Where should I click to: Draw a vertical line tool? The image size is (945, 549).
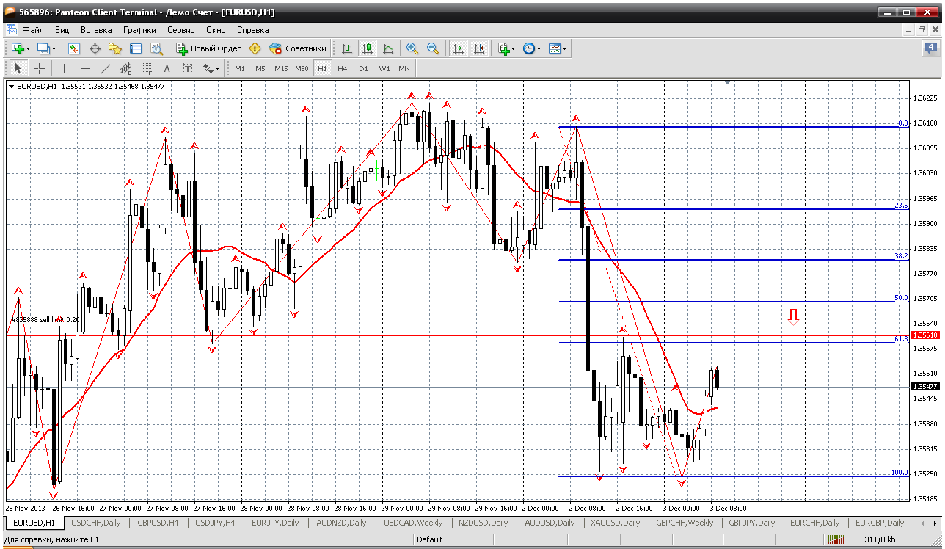[65, 68]
